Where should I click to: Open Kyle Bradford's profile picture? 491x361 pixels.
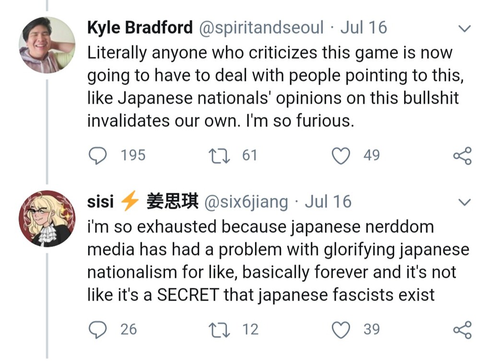pyautogui.click(x=47, y=45)
